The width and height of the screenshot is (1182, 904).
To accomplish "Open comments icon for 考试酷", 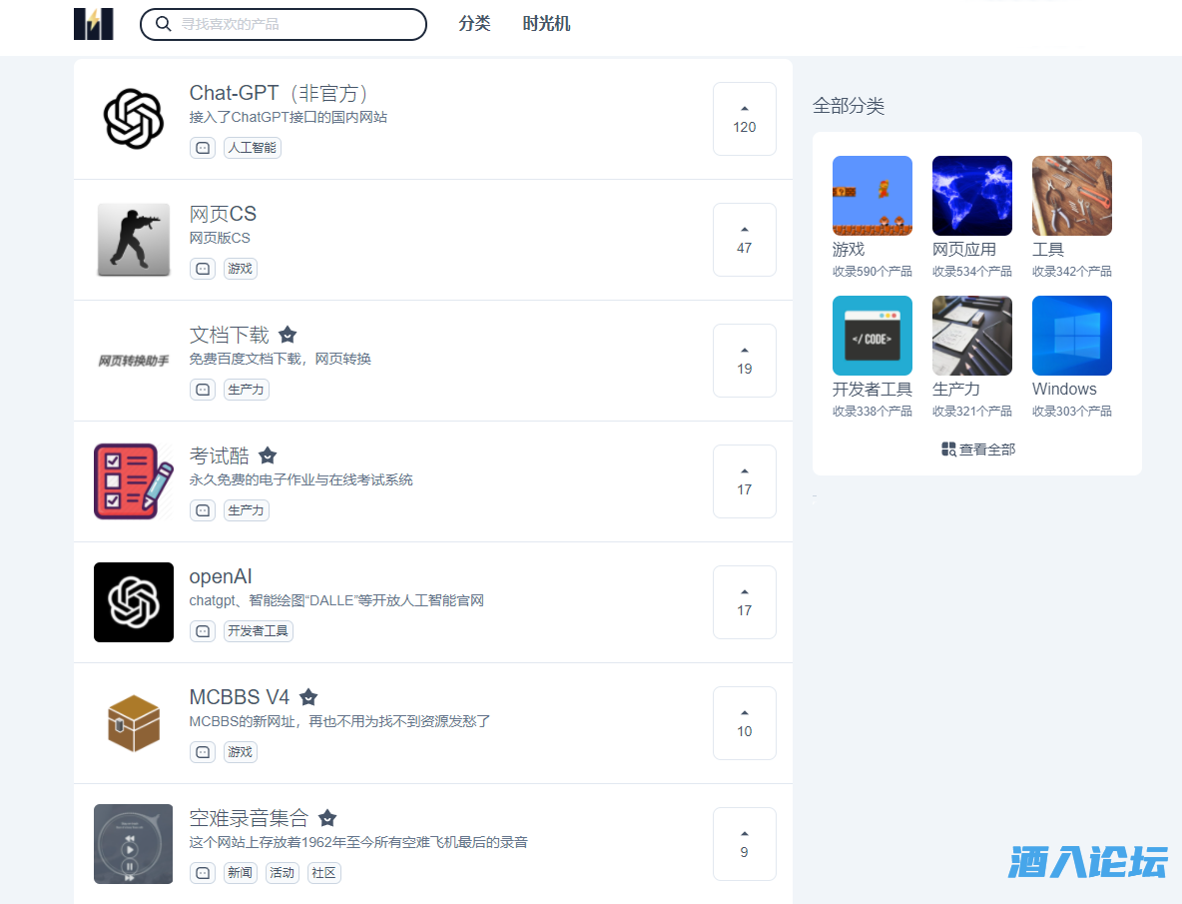I will (x=203, y=510).
